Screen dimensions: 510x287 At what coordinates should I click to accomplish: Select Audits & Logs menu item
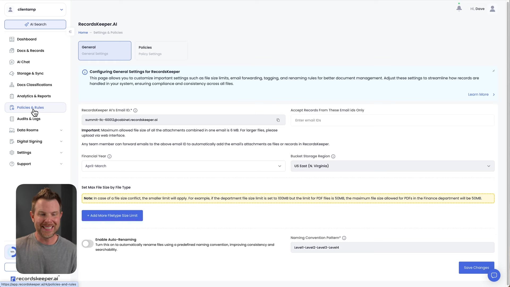tap(35, 119)
